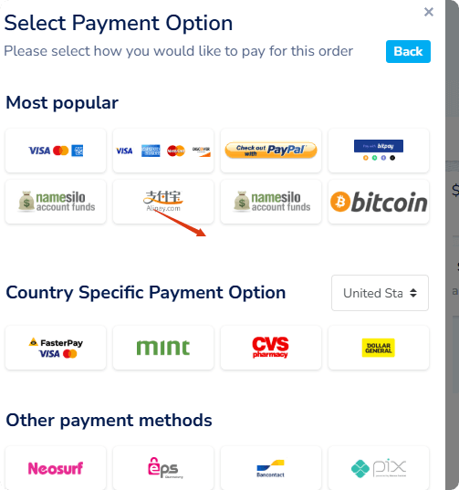Choose Dollar General payment option
The width and height of the screenshot is (459, 490).
click(x=379, y=348)
